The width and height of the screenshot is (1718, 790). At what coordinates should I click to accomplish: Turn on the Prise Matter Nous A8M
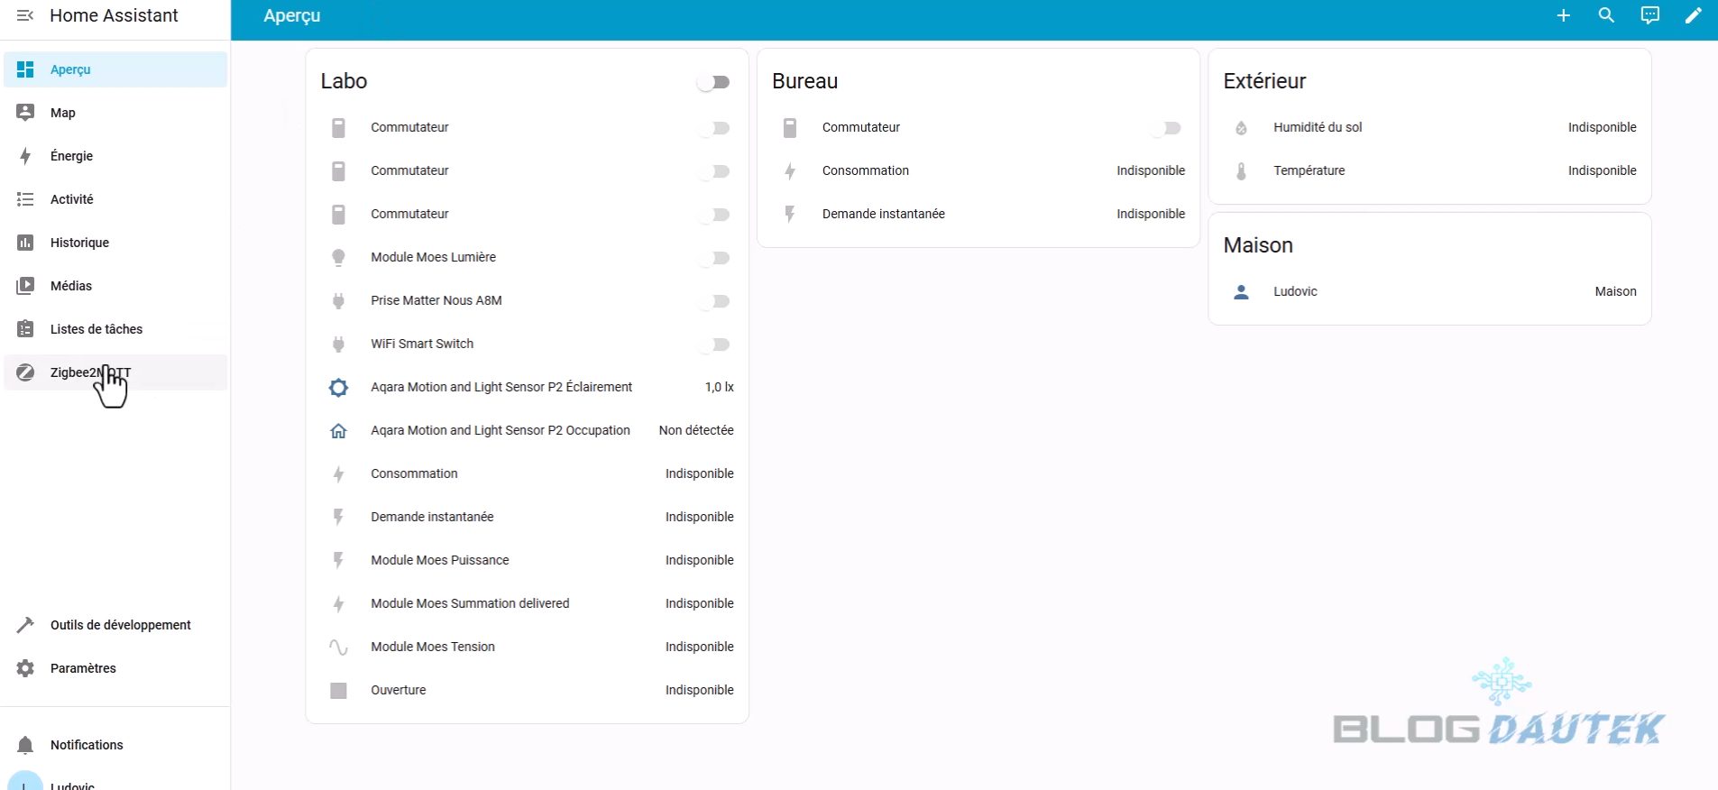713,301
